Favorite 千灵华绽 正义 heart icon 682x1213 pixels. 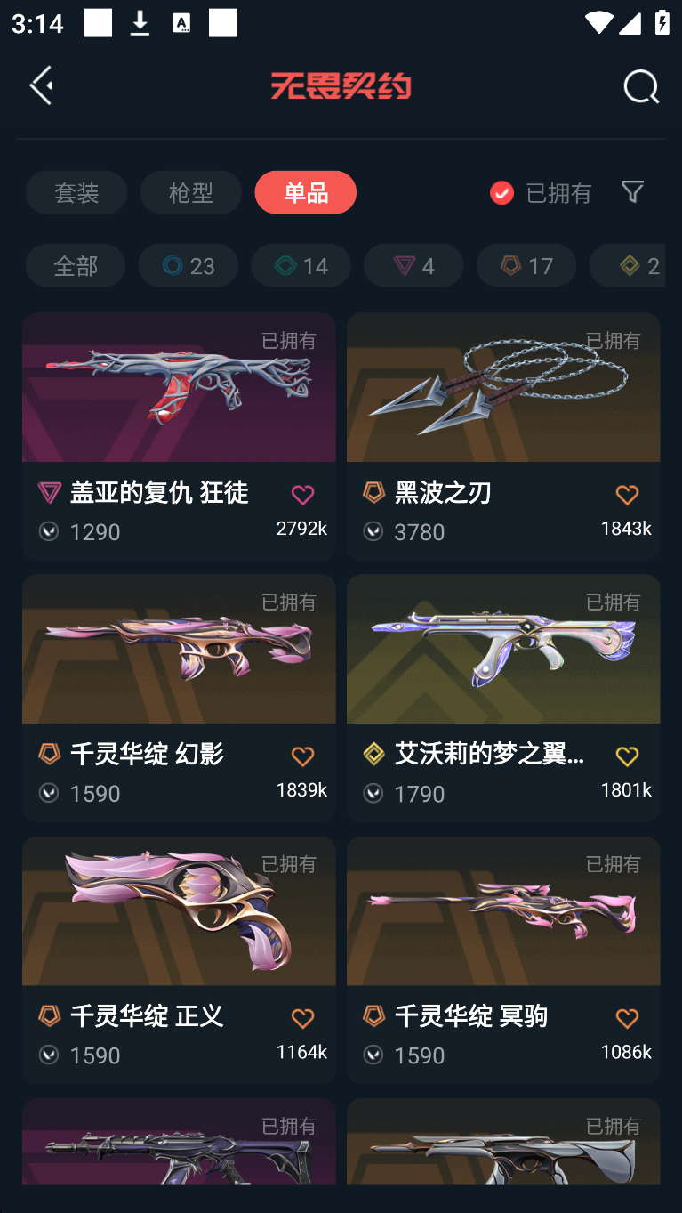tap(302, 1018)
